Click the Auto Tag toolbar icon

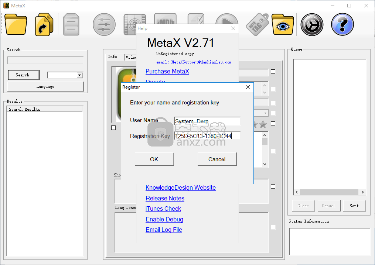(258, 25)
